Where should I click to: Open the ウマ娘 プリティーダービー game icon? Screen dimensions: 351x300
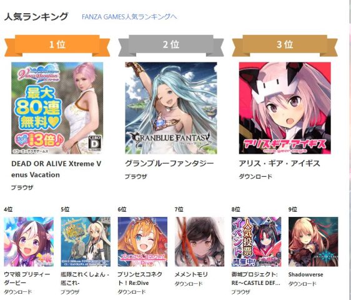(29, 241)
